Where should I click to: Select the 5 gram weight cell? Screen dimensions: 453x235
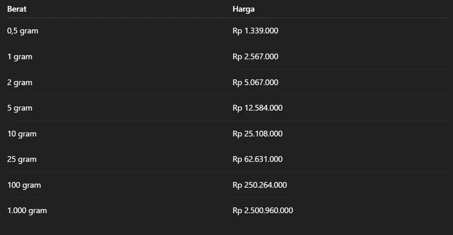pyautogui.click(x=20, y=108)
